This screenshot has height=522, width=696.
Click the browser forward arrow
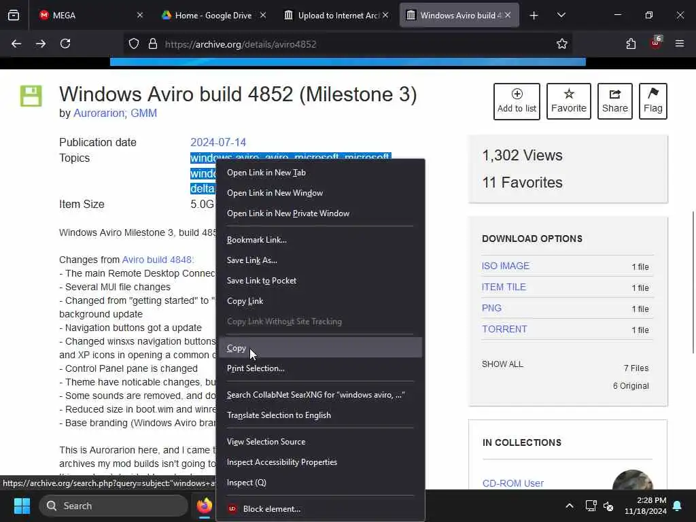point(41,43)
